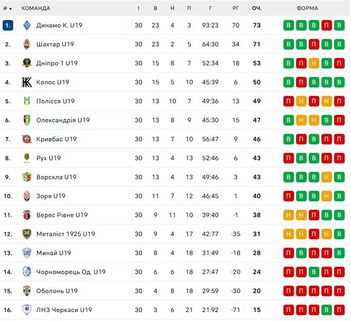This screenshot has width=351, height=321.
Task: Click the Zorya U19 club crest
Action: click(27, 196)
